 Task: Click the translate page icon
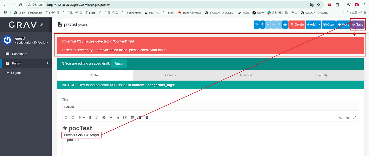312,5
